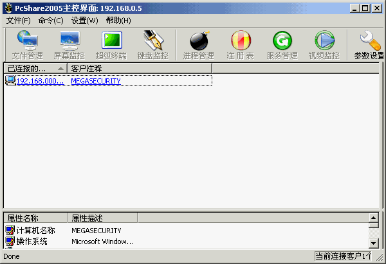
Task: Open 服务管理 service manager
Action: pyautogui.click(x=282, y=45)
